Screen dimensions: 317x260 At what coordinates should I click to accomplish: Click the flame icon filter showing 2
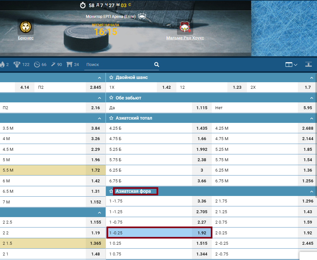(3, 64)
